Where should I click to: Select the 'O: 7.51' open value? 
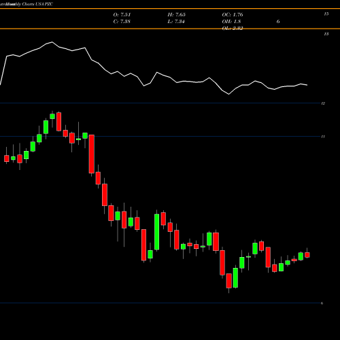122,15
